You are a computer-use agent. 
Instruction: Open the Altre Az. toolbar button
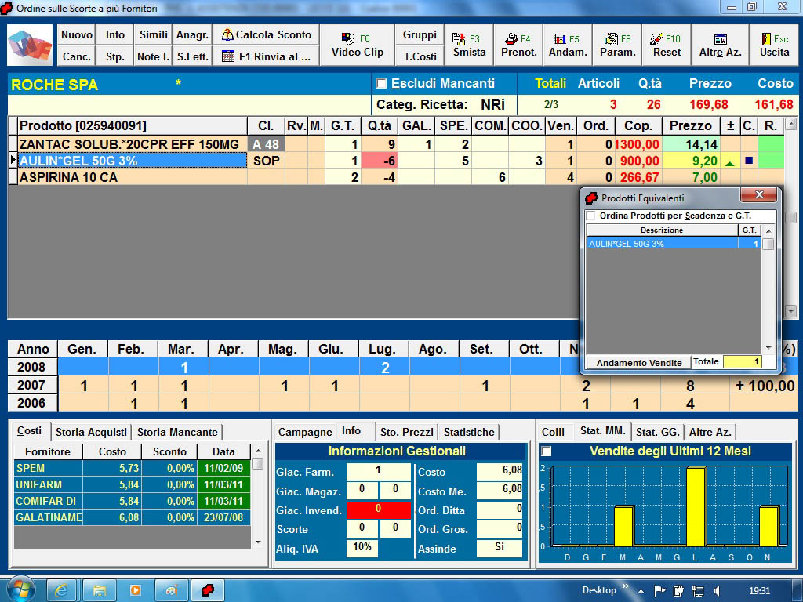pyautogui.click(x=720, y=45)
